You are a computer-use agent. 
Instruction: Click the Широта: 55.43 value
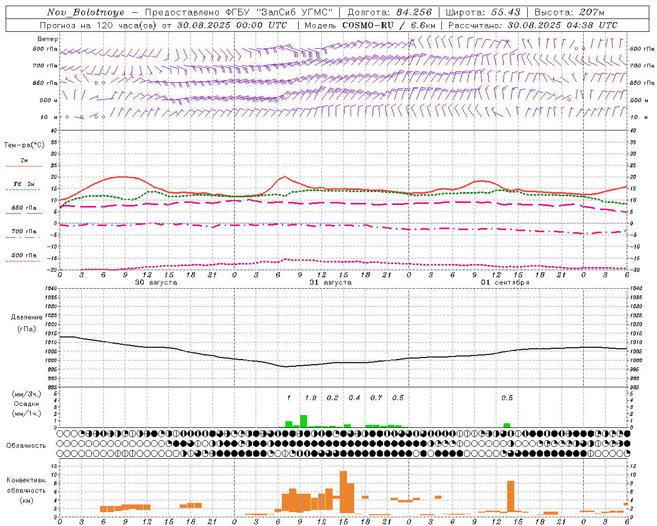click(483, 12)
